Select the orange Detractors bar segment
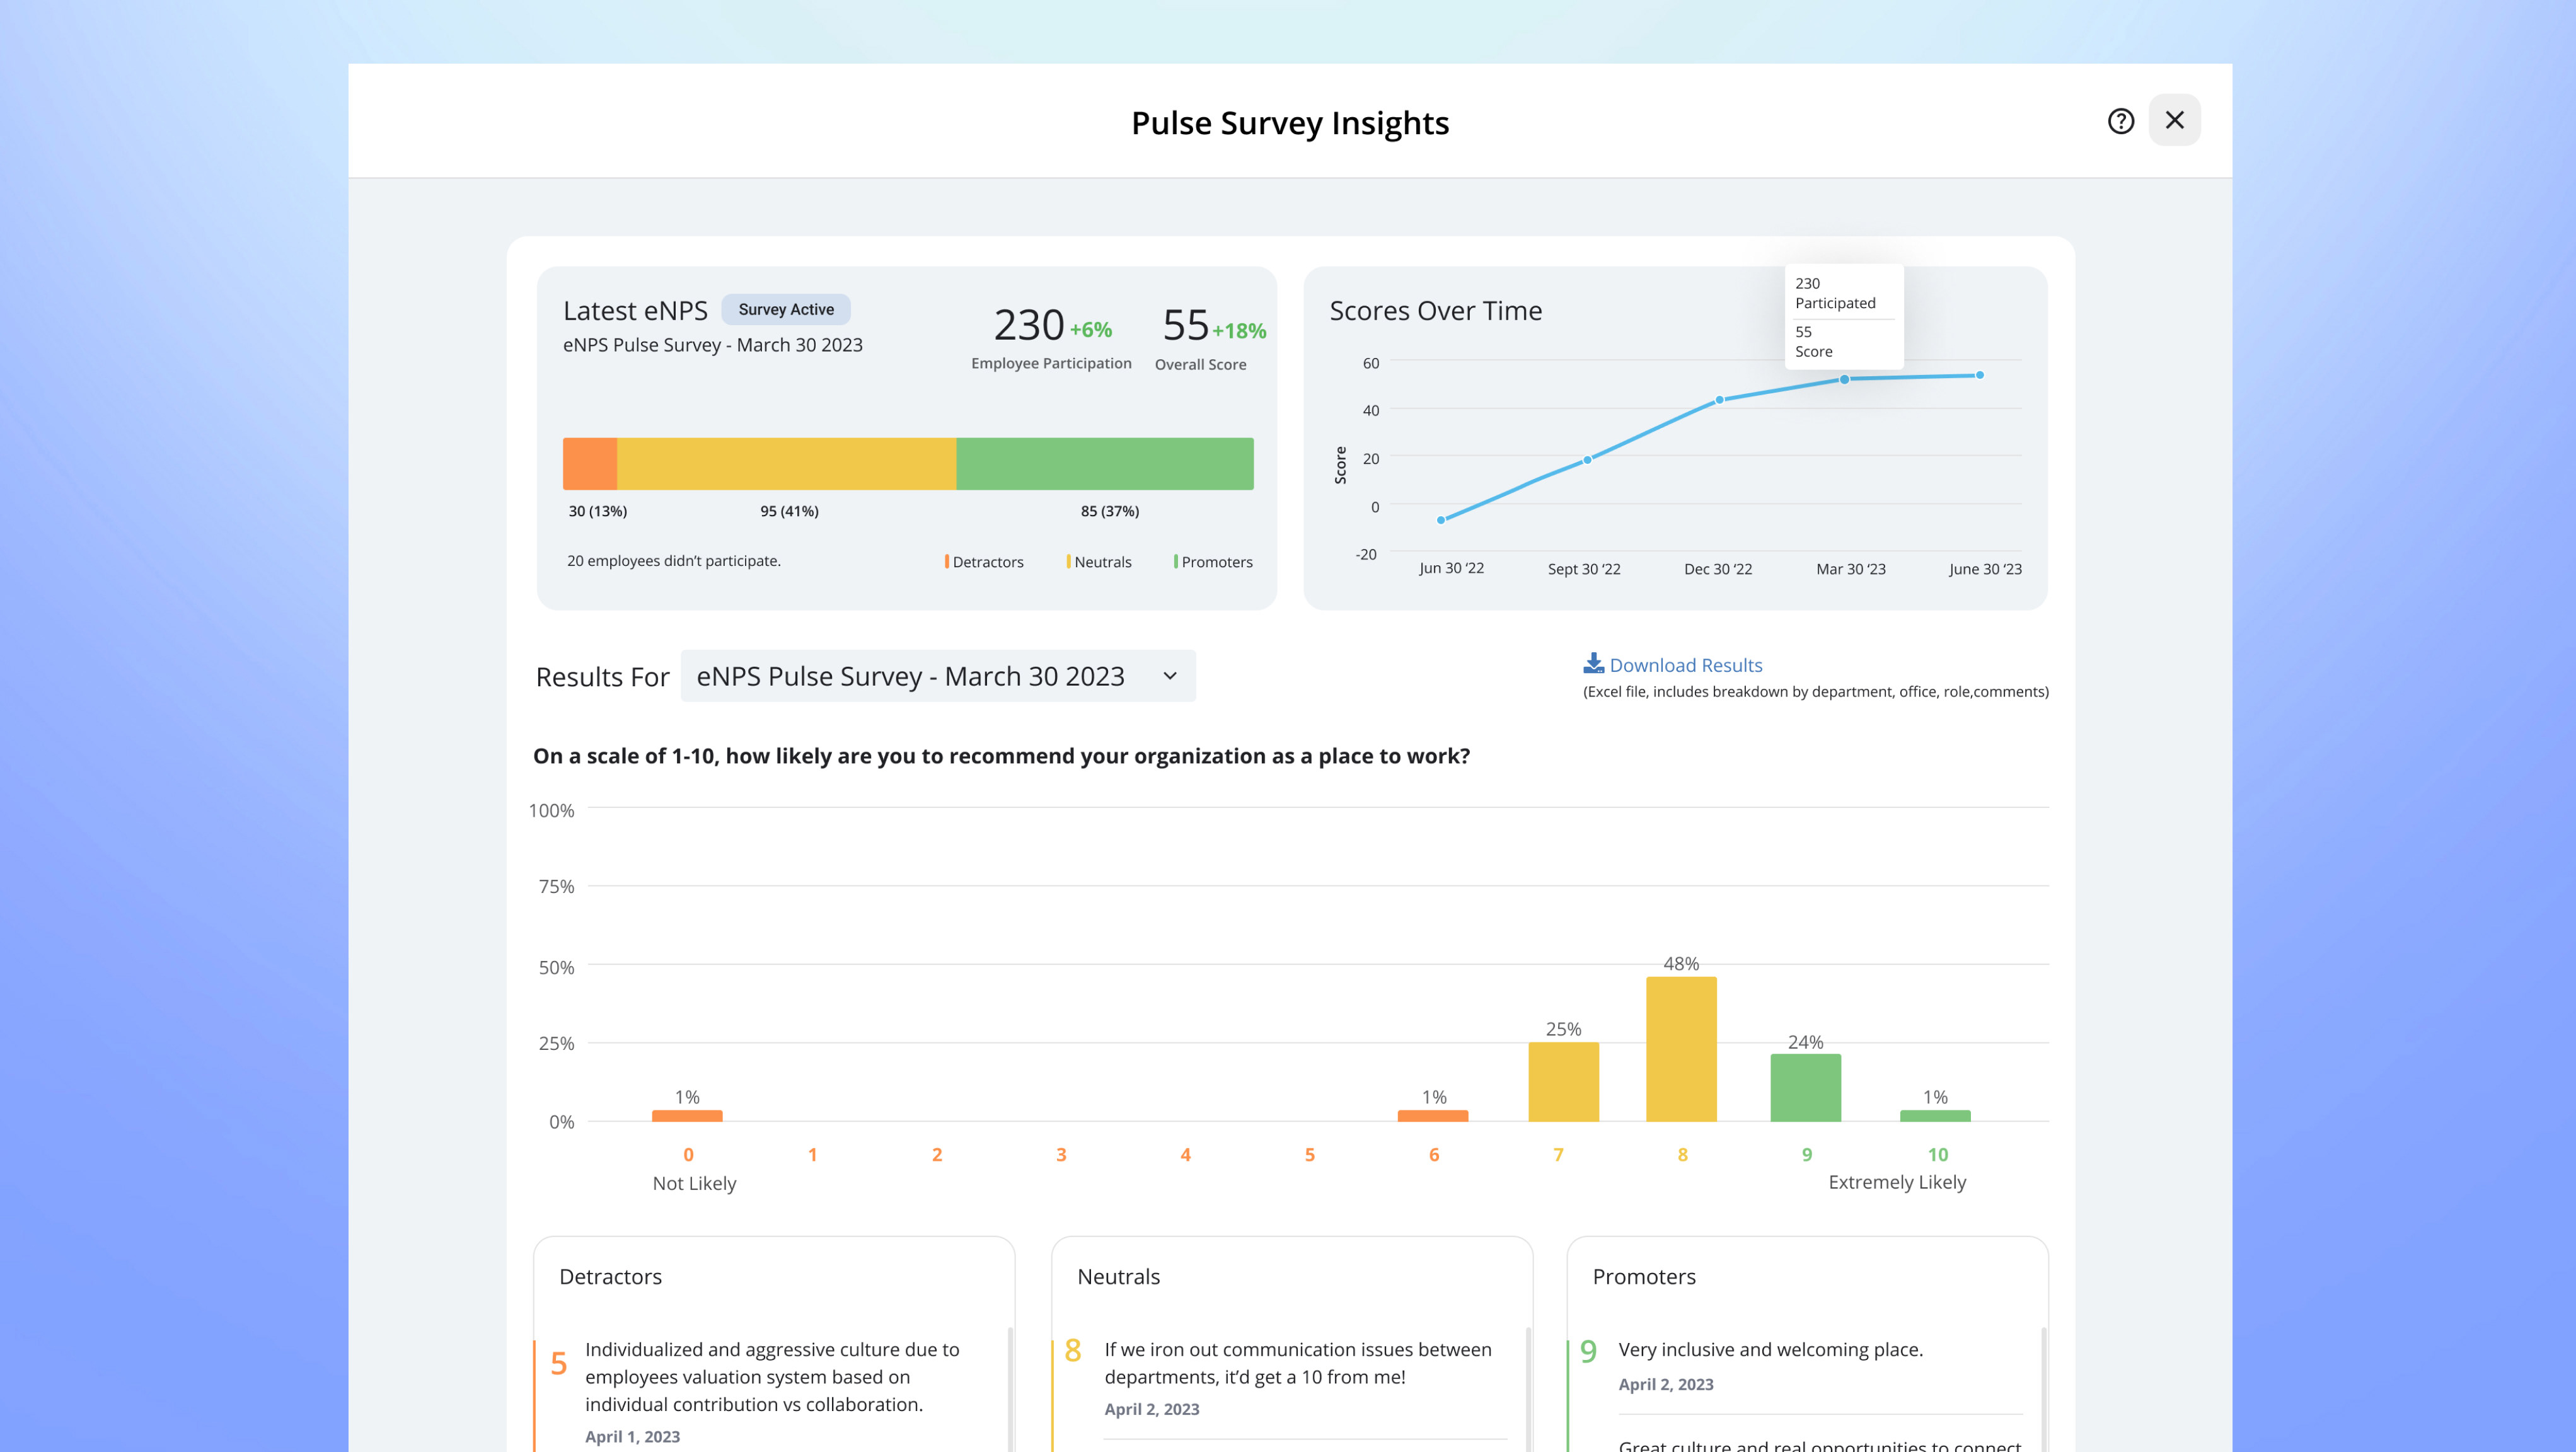Viewport: 2576px width, 1452px height. [x=590, y=464]
